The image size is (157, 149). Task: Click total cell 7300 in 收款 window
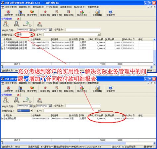(x=97, y=64)
